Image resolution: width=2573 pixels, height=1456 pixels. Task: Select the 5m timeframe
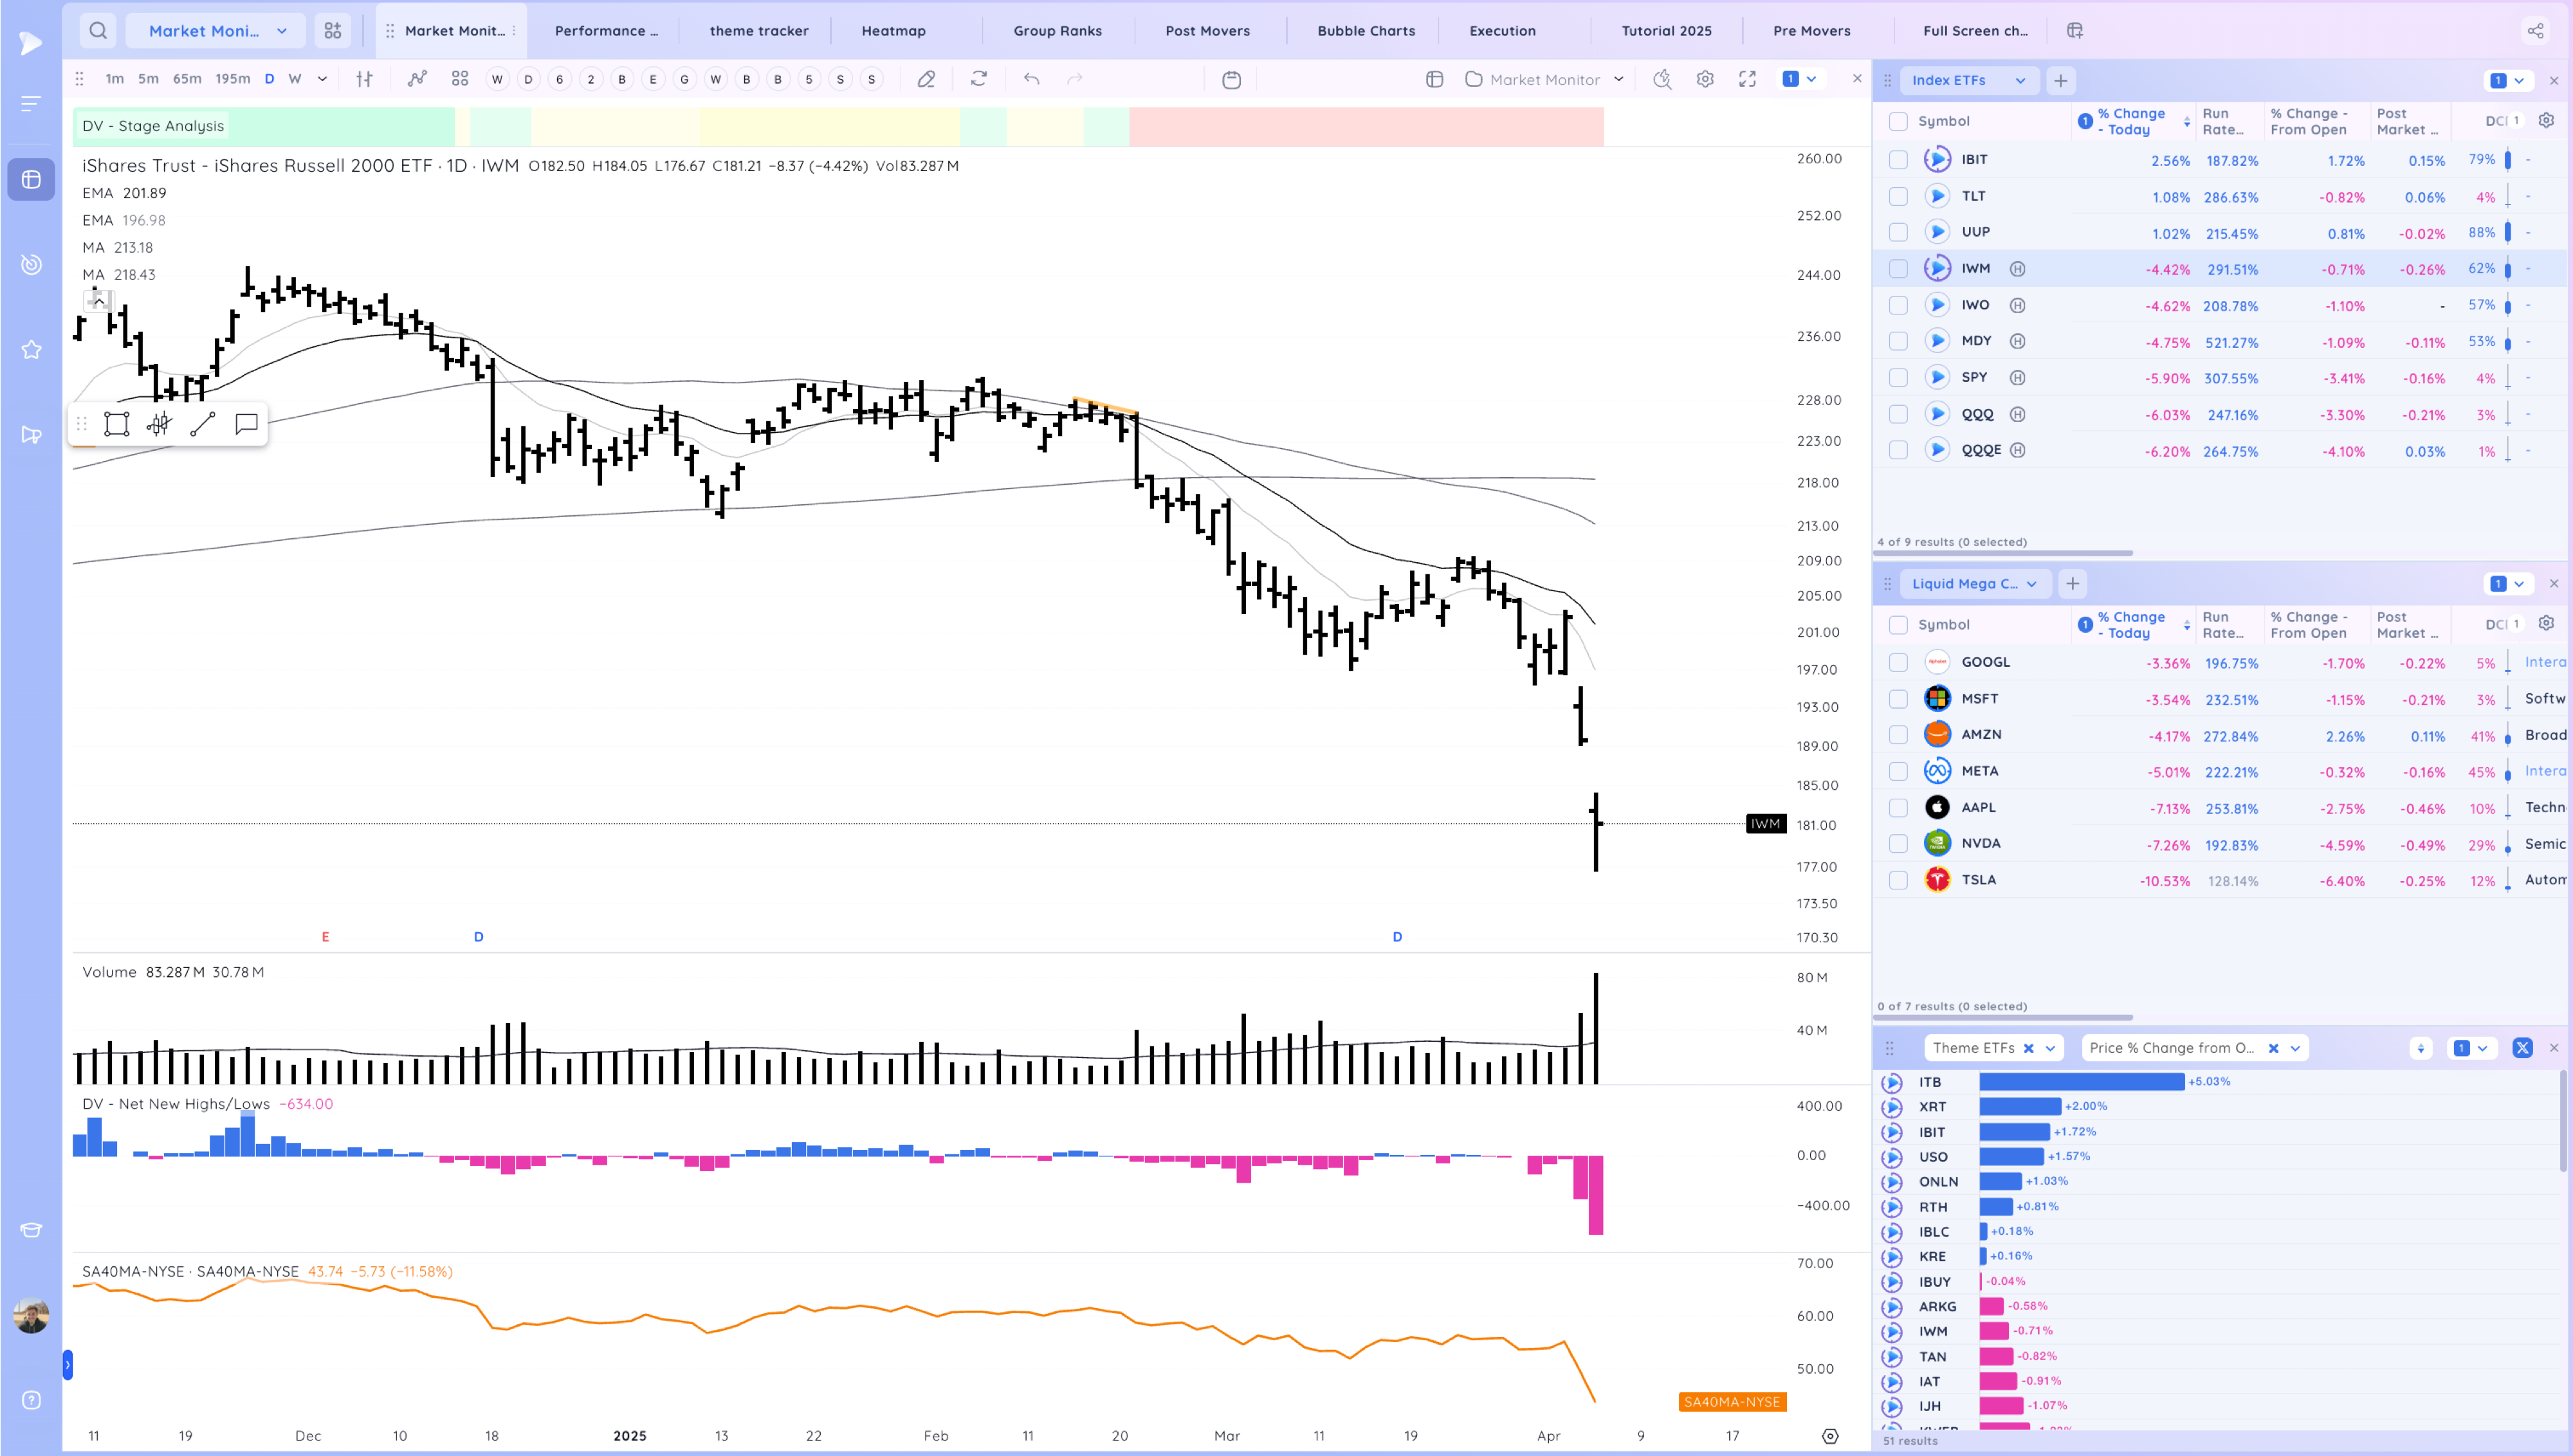click(x=148, y=79)
